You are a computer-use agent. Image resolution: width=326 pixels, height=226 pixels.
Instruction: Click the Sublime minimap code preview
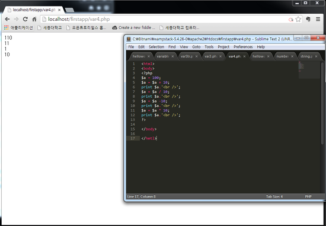(309, 70)
